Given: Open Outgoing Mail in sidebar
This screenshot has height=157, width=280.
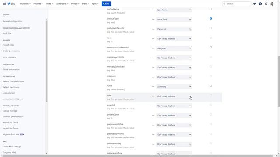Looking at the screenshot, I should [9, 152].
